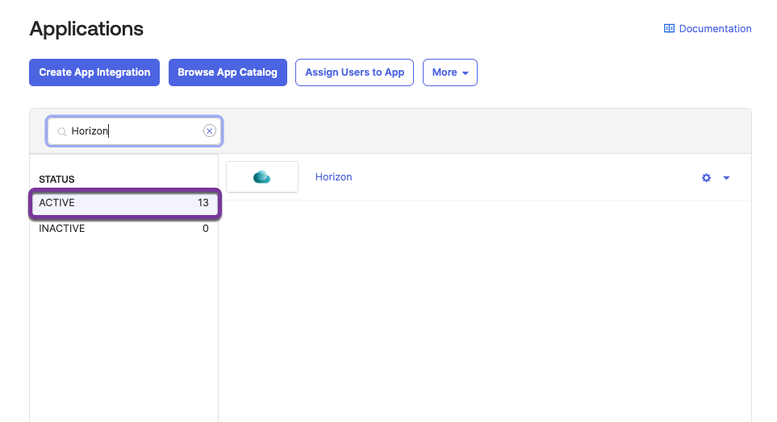This screenshot has height=422, width=777.
Task: Click the Documentation book icon
Action: [x=669, y=29]
